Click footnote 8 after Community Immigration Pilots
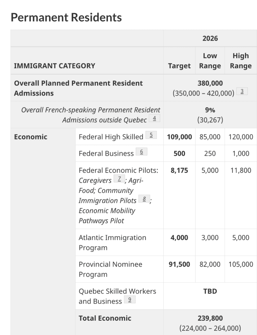 click(x=144, y=199)
